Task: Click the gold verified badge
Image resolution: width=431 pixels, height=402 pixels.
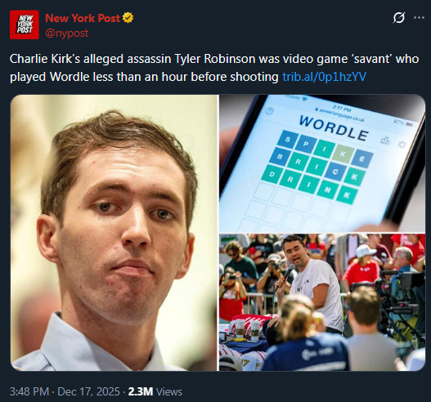Action: tap(128, 18)
